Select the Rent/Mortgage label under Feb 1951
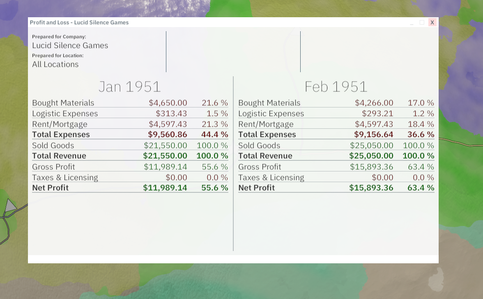The width and height of the screenshot is (483, 299). coord(266,124)
